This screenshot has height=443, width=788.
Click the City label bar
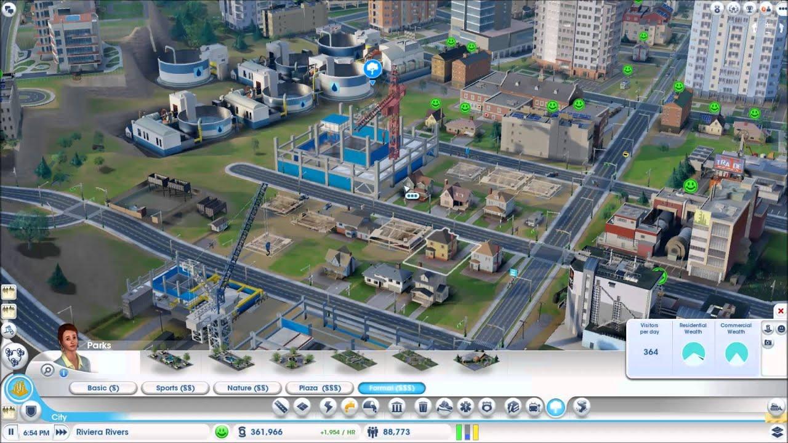click(x=59, y=417)
